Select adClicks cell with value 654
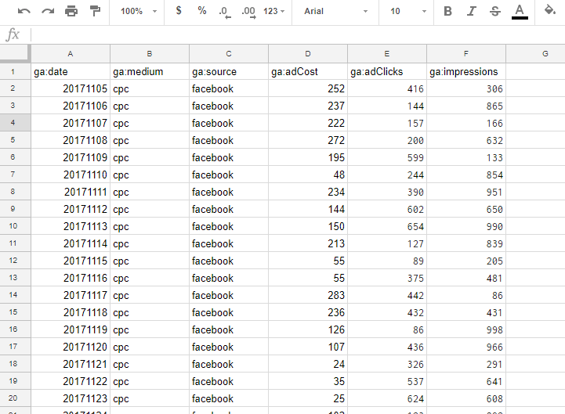Image resolution: width=565 pixels, height=414 pixels. click(x=387, y=226)
